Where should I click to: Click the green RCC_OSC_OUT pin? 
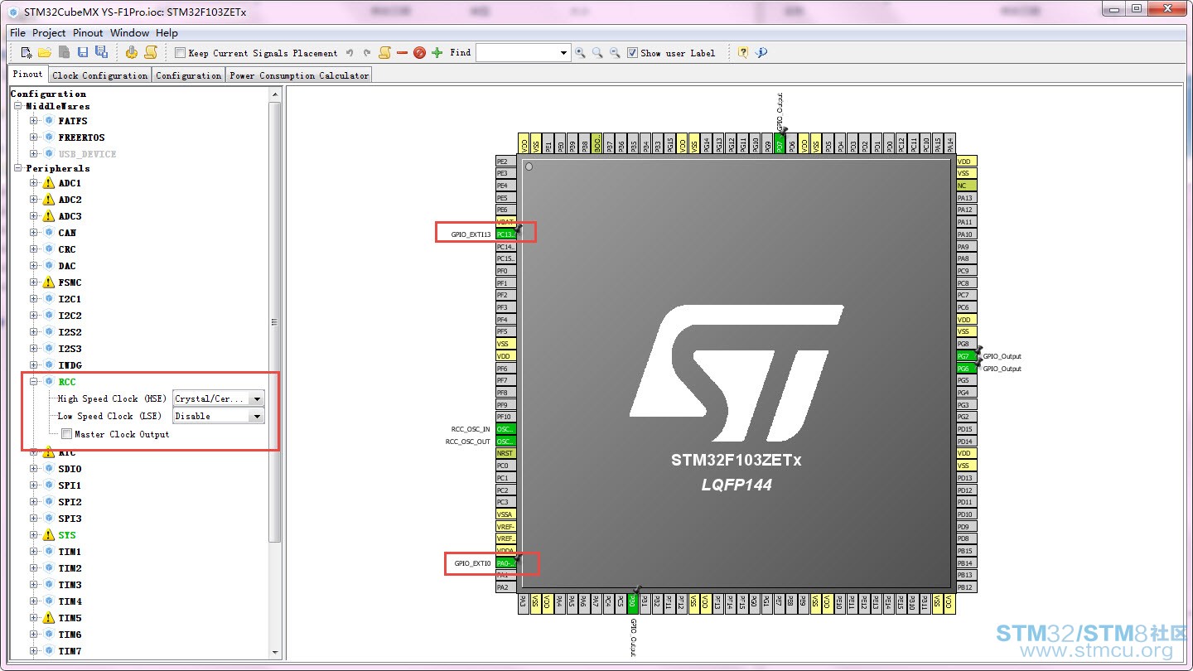coord(505,442)
